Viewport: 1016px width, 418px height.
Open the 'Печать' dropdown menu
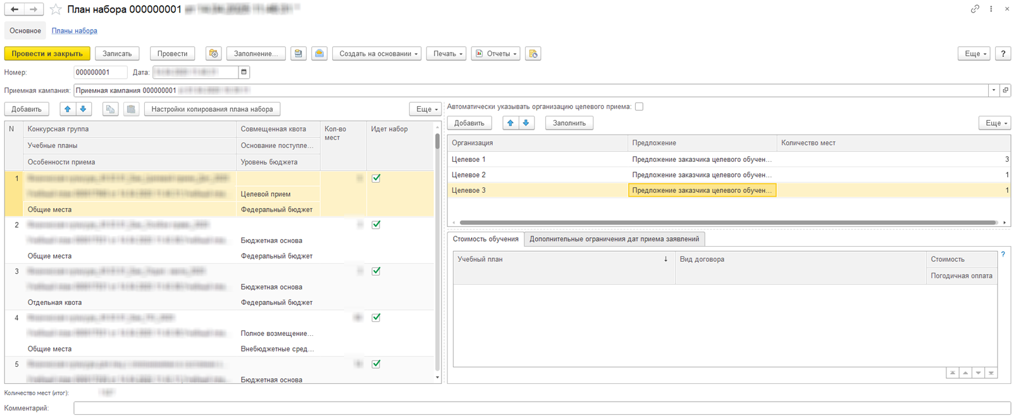pos(447,54)
